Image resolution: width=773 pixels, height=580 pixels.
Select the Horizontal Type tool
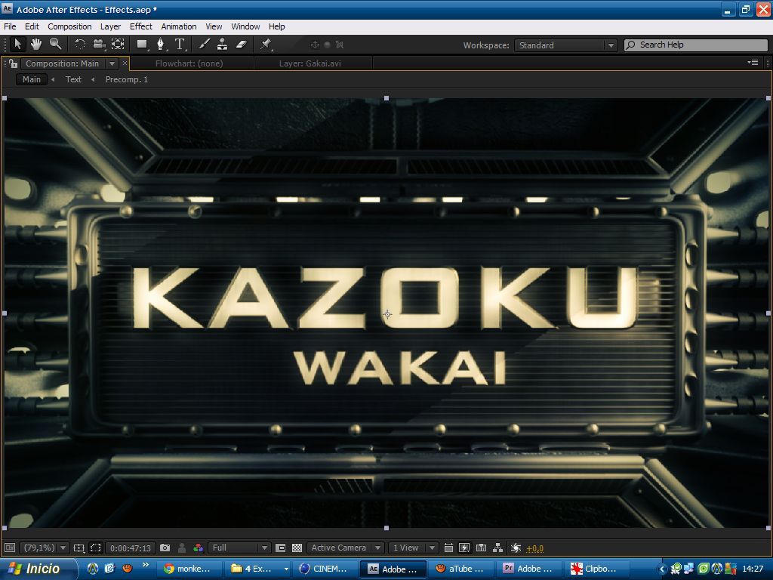coord(180,45)
